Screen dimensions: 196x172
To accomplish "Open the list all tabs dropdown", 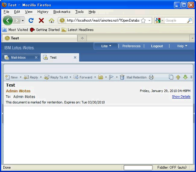I will point(192,38).
